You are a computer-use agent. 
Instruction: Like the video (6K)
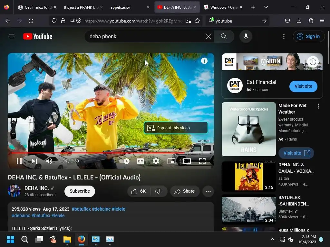(x=139, y=191)
